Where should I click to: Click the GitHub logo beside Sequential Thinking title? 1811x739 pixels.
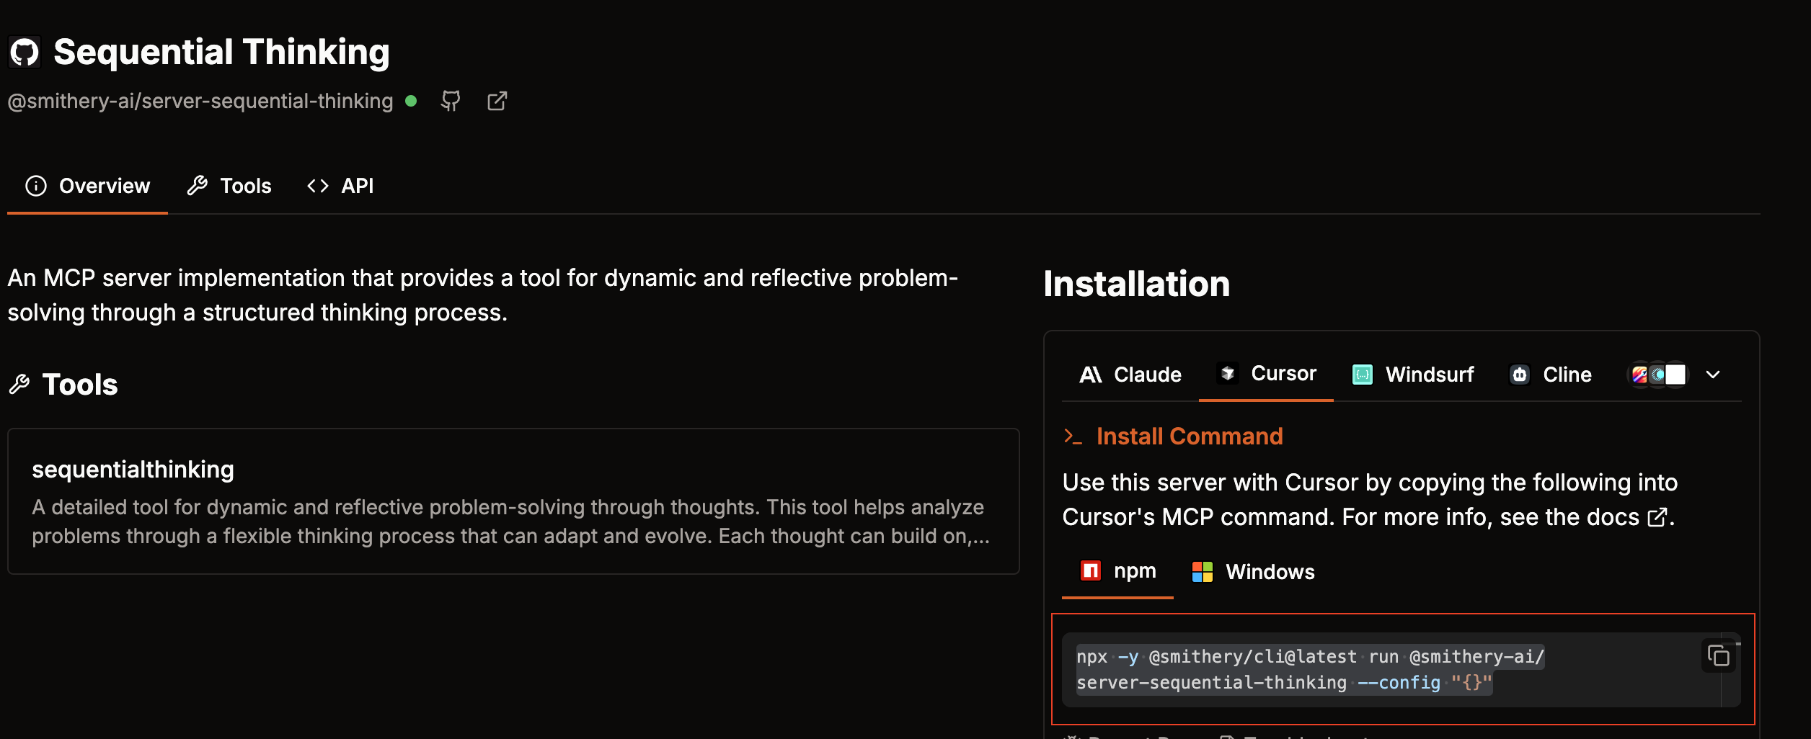25,52
